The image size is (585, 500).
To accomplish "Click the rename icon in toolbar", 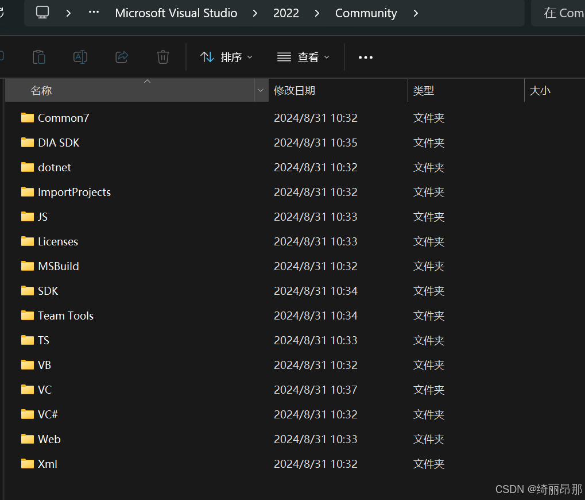I will [80, 57].
